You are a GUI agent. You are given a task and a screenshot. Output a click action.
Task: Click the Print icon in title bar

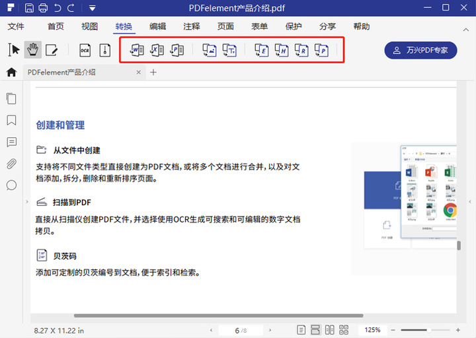pyautogui.click(x=43, y=8)
